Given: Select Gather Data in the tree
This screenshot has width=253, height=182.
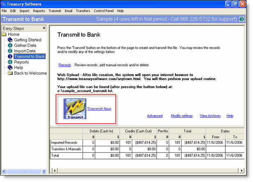Looking at the screenshot, I should [25, 45].
